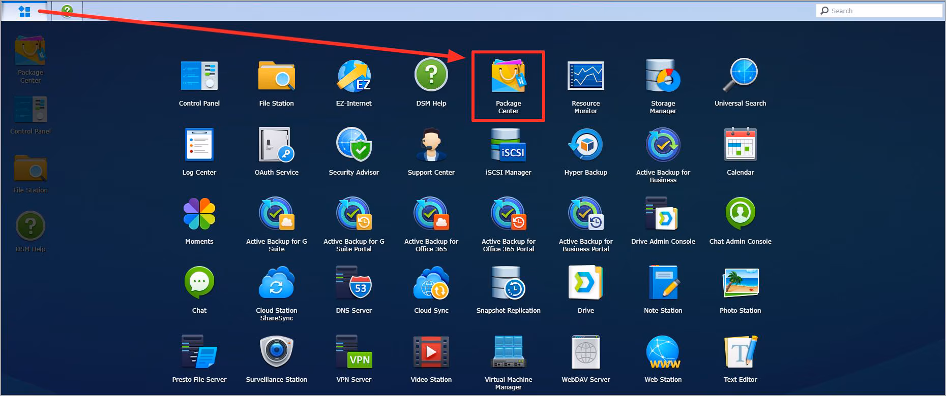Open Hyper Backup
The width and height of the screenshot is (946, 396).
click(x=586, y=152)
